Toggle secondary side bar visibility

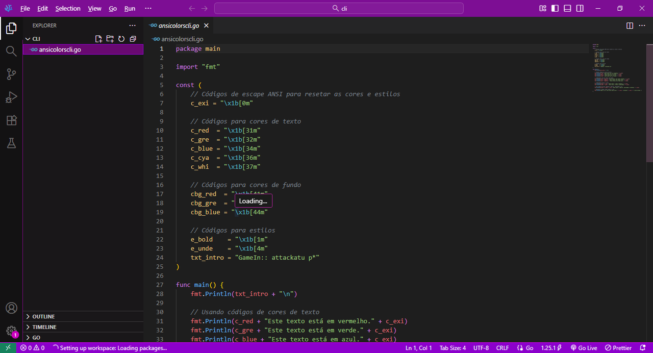[x=580, y=9]
